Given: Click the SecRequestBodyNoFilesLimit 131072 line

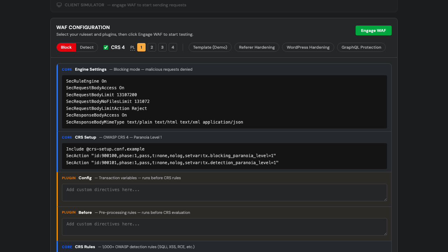Looking at the screenshot, I should click(x=108, y=101).
